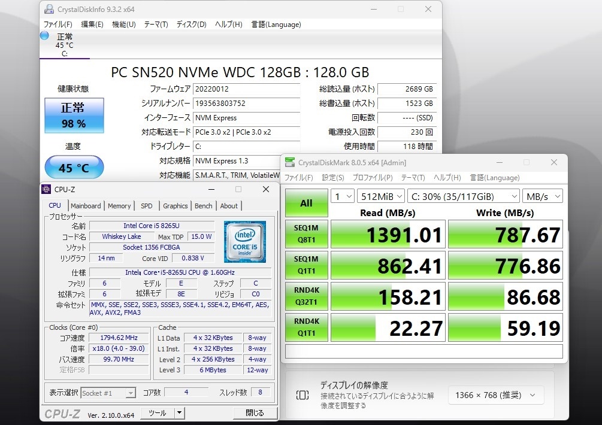Click the Intel Core i5 inside logo
This screenshot has height=425, width=602.
[x=245, y=242]
